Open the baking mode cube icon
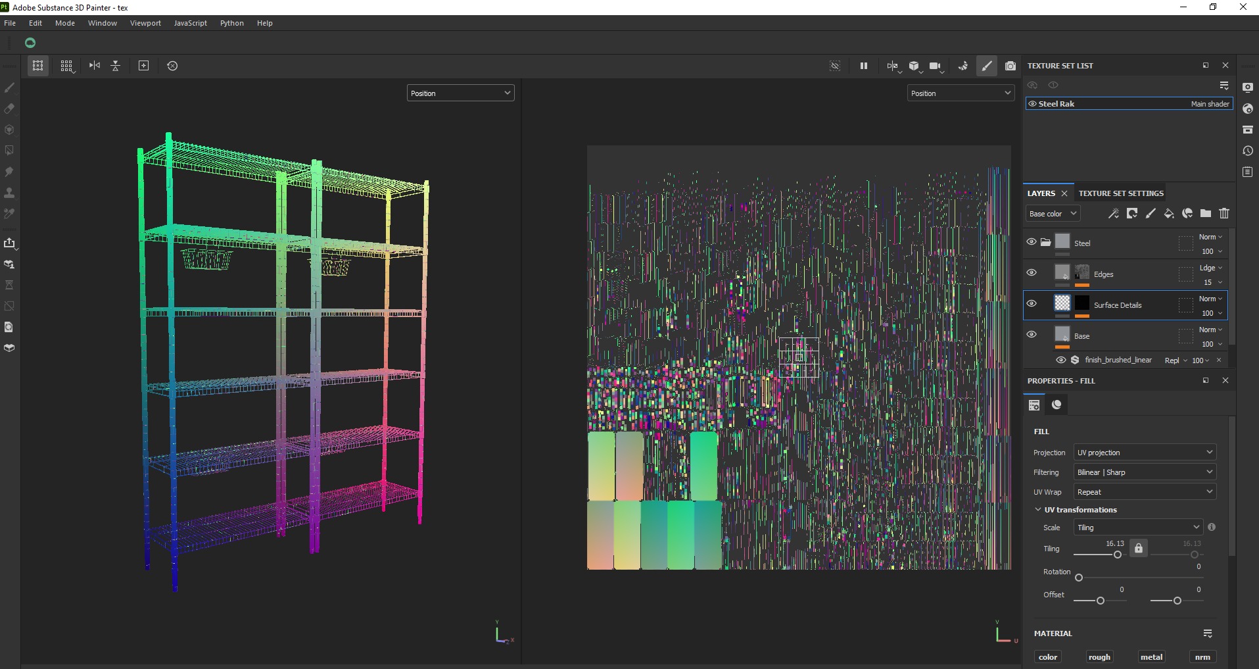Image resolution: width=1259 pixels, height=669 pixels. (9, 264)
